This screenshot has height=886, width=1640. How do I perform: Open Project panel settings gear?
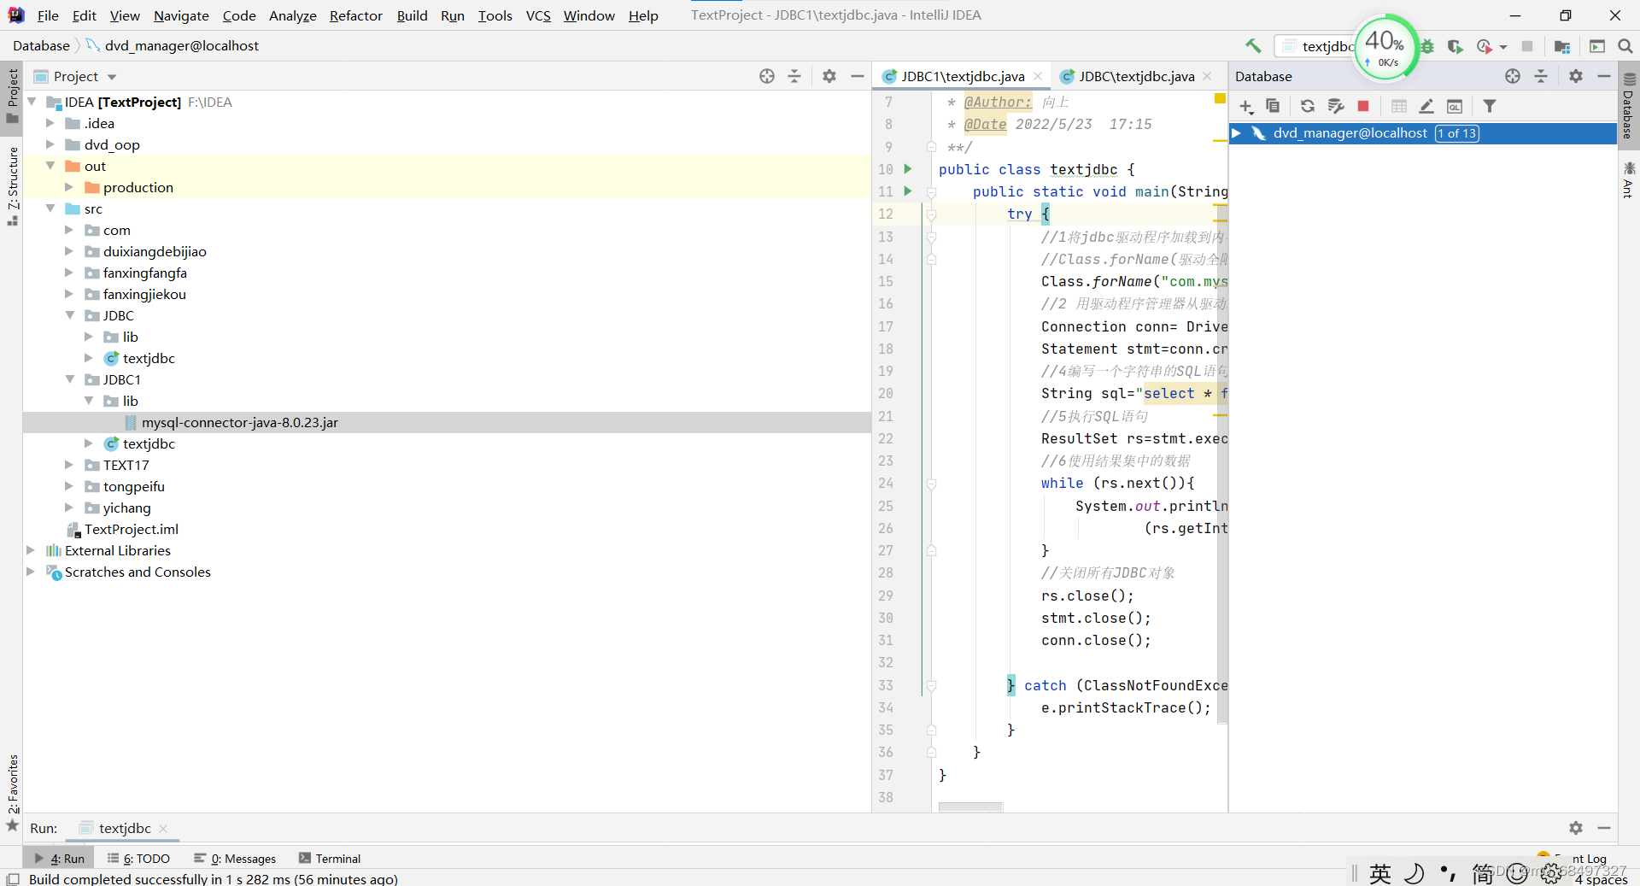tap(829, 76)
